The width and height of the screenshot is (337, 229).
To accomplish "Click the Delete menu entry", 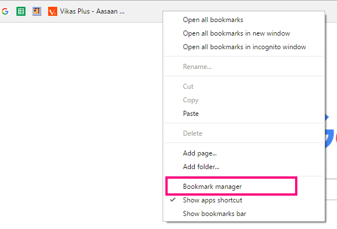I will (244, 133).
